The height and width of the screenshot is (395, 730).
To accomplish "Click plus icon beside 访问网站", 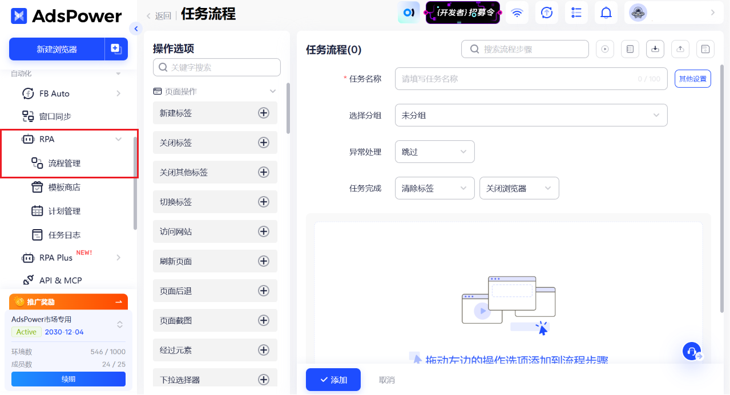I will (264, 231).
